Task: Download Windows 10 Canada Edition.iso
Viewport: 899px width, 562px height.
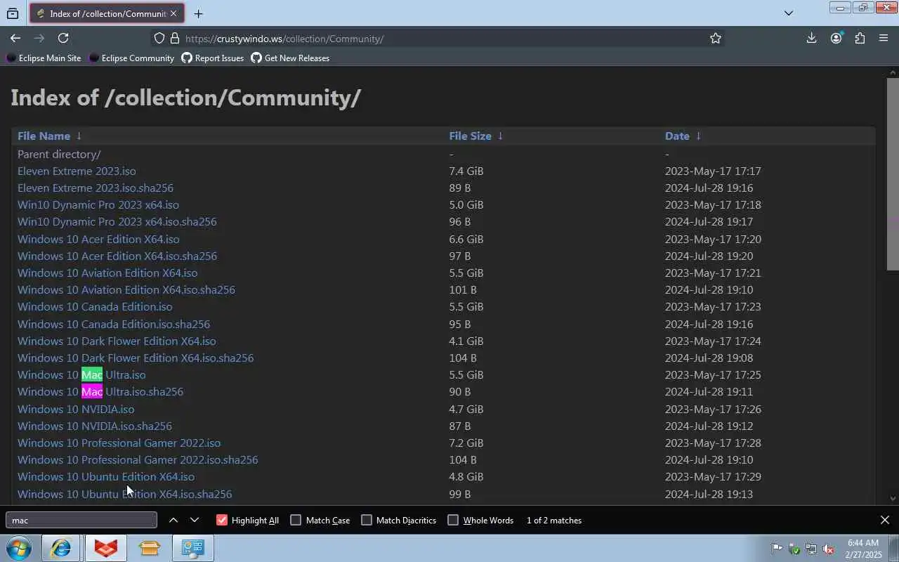Action: point(95,306)
